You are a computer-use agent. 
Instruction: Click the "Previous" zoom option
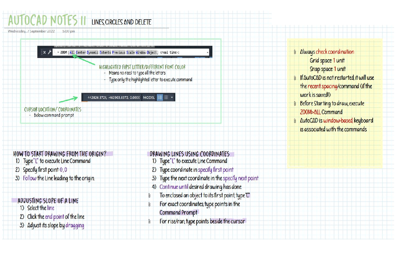pos(118,52)
